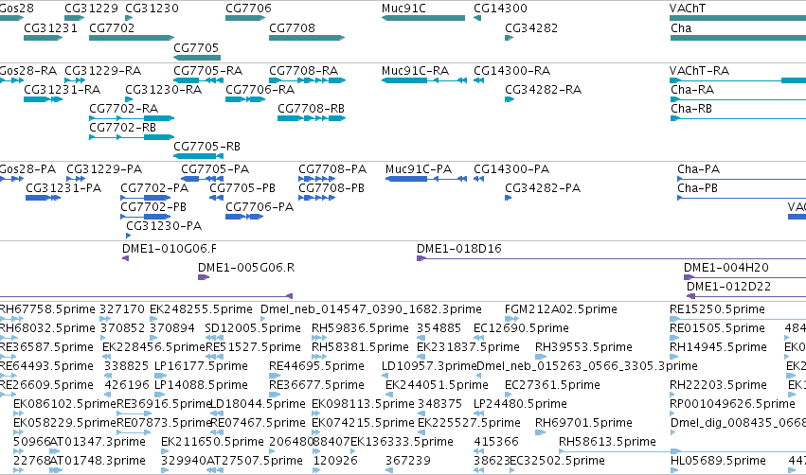Open protein Cha-PB
Screen dimensions: 806x475
(742, 198)
